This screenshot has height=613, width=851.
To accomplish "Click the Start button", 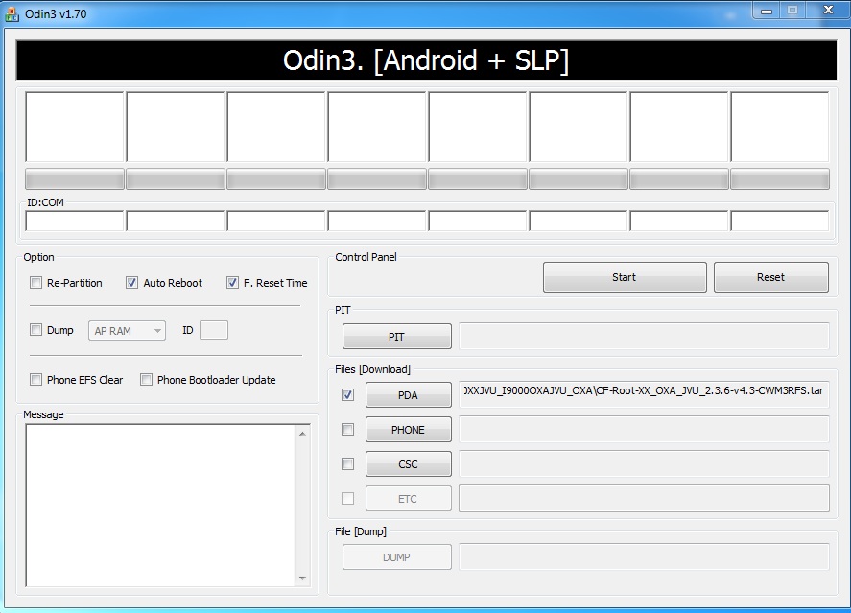I will pyautogui.click(x=625, y=277).
